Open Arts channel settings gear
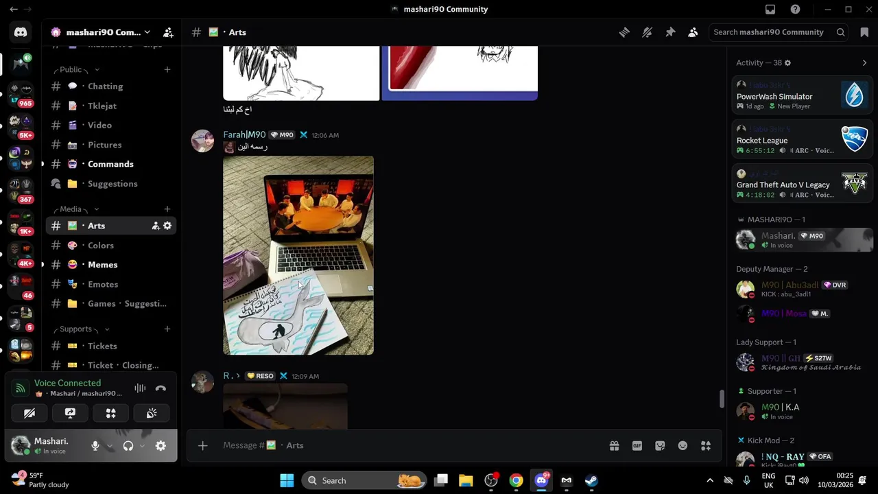 tap(167, 226)
